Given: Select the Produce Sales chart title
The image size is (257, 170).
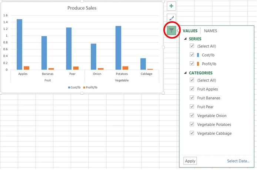Looking at the screenshot, I should (82, 8).
